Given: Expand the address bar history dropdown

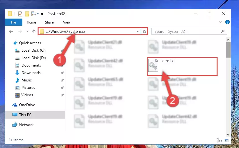Looking at the screenshot, I should (138, 32).
